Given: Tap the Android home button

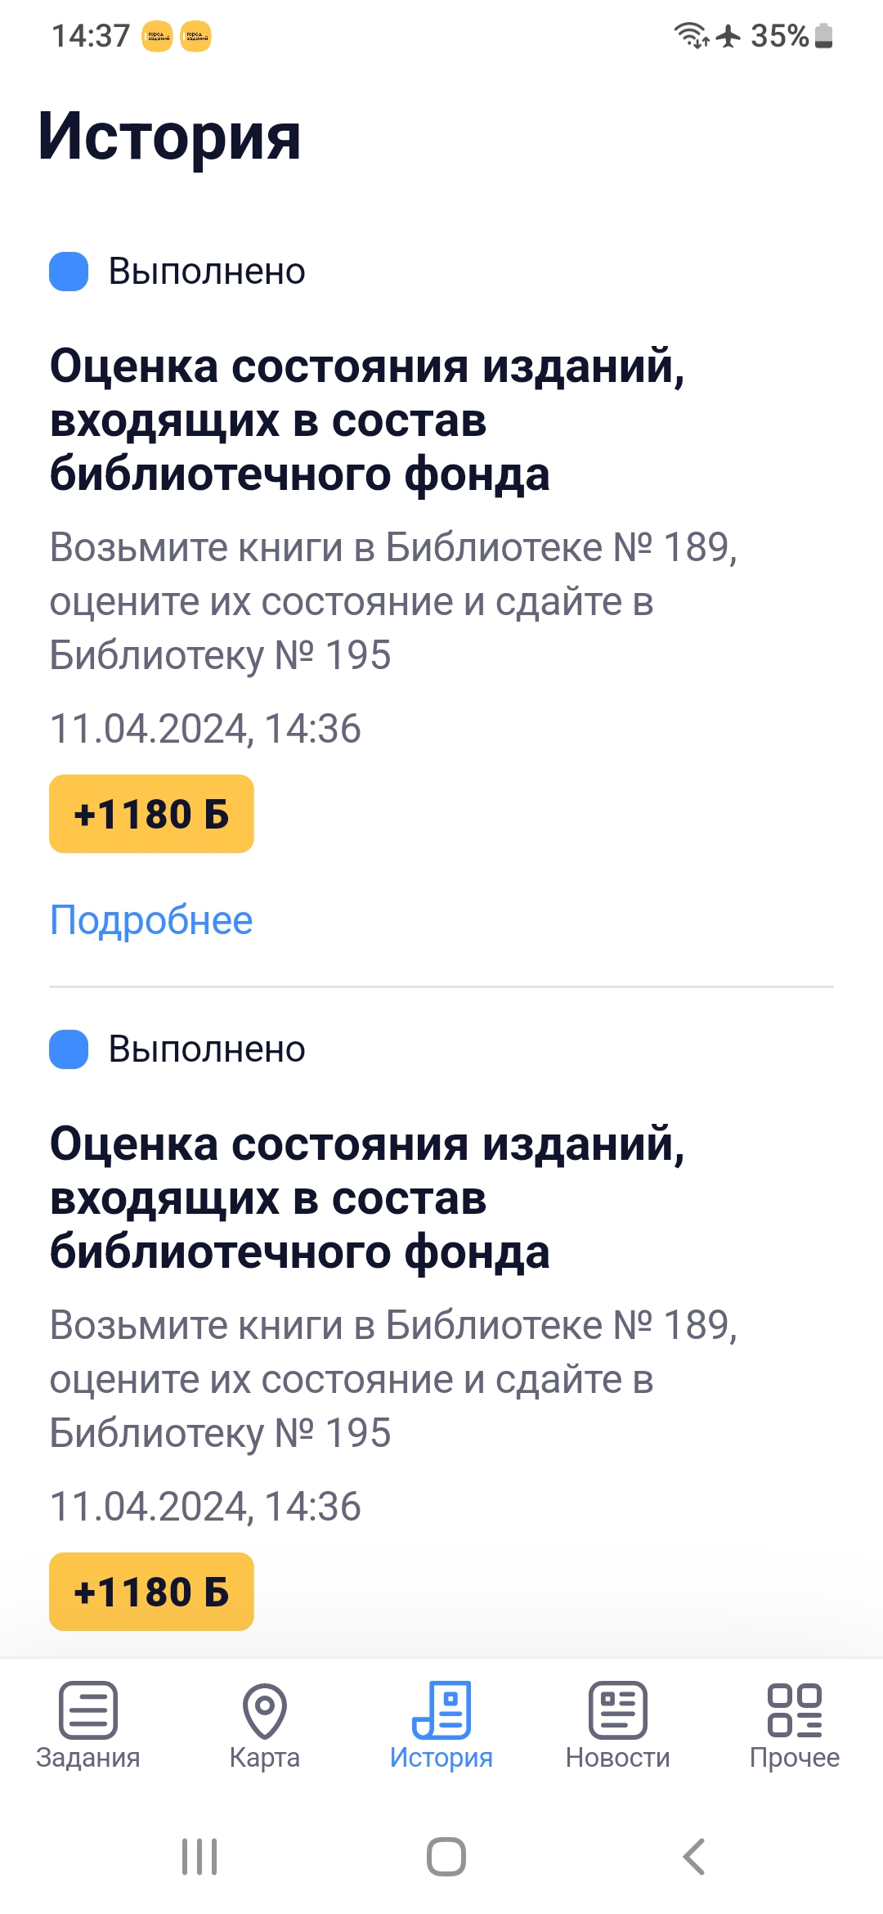Looking at the screenshot, I should pos(446,1856).
